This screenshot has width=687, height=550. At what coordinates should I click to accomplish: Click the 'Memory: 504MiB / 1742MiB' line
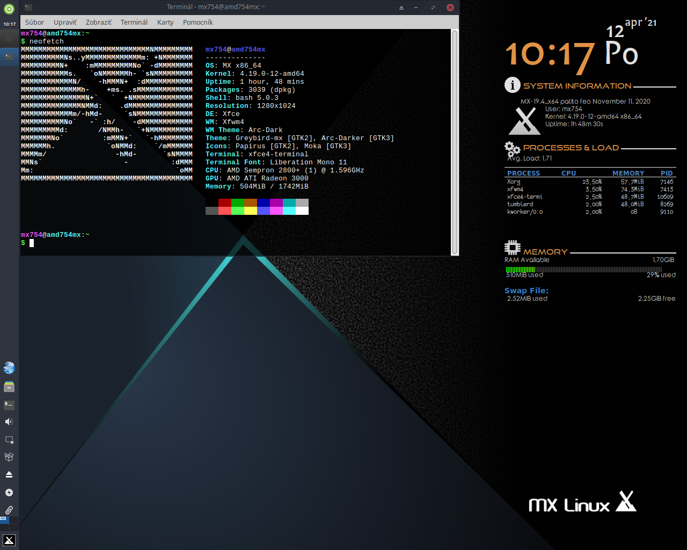click(x=257, y=186)
